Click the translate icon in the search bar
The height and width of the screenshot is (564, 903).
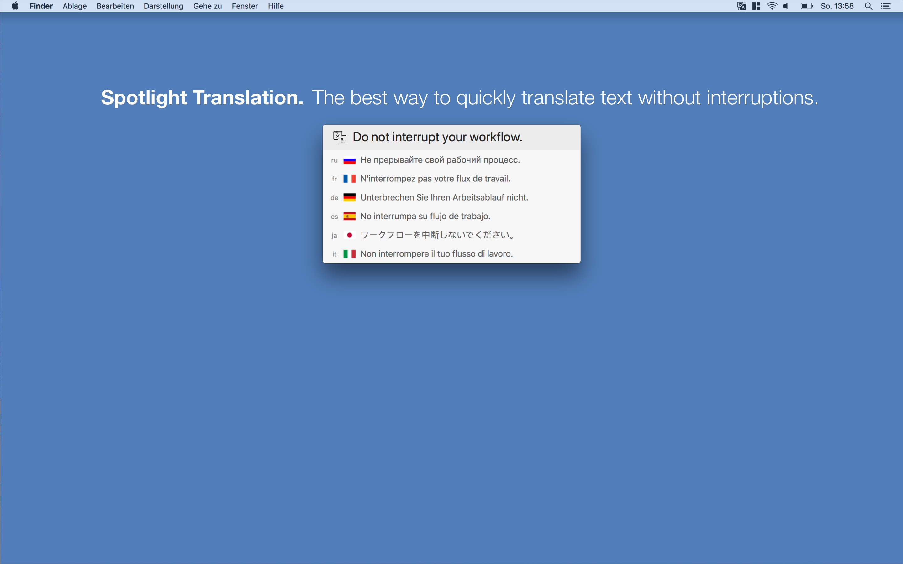pos(340,137)
